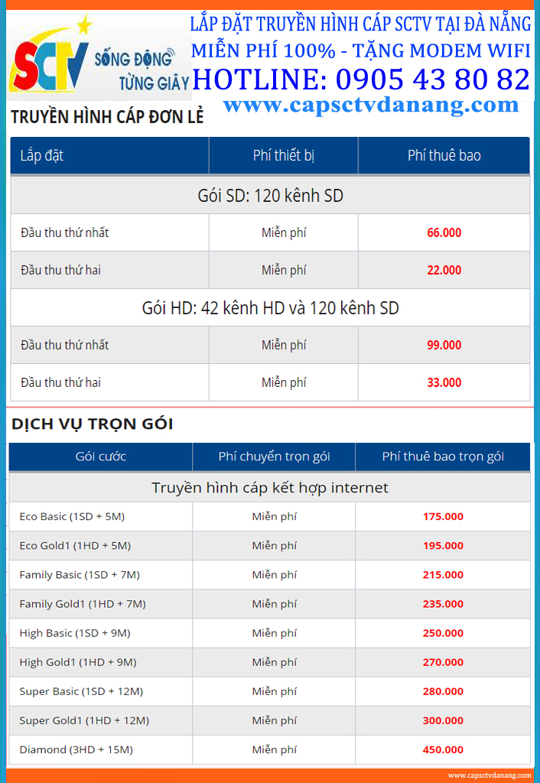The image size is (540, 783).
Task: Open the www.capsctvdanang.com website link
Action: point(371,105)
